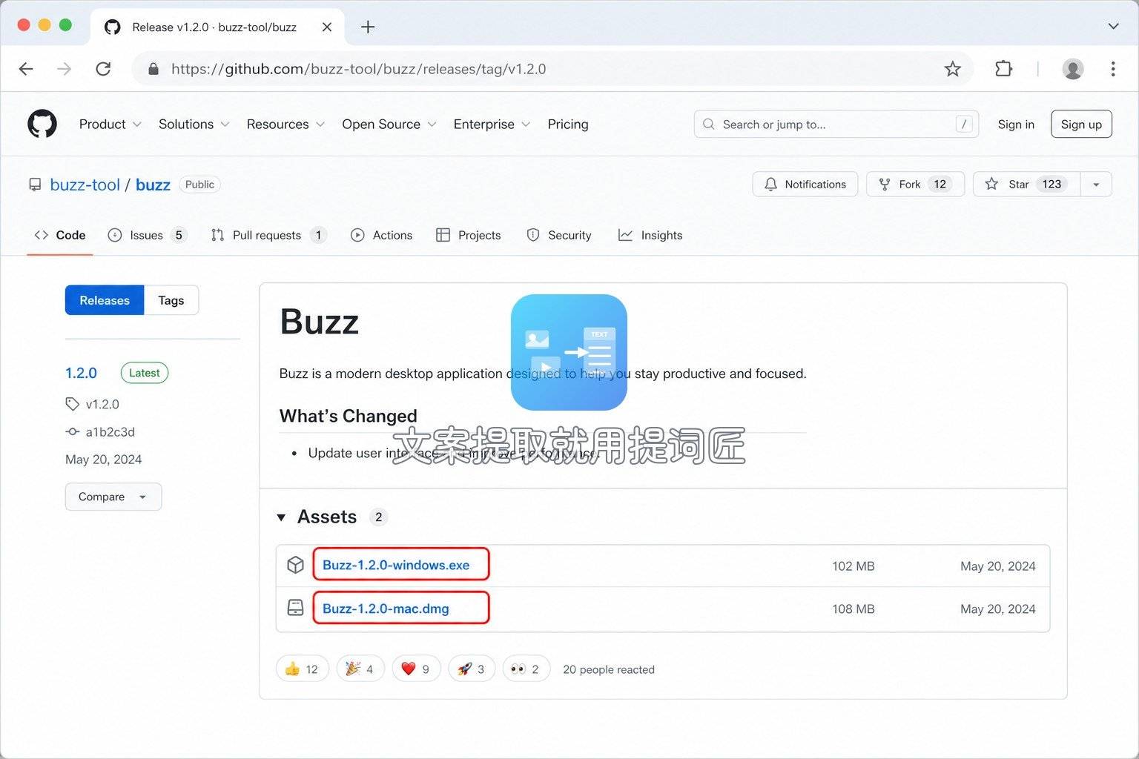Open the Enterprise dropdown menu
1139x759 pixels.
pos(492,125)
